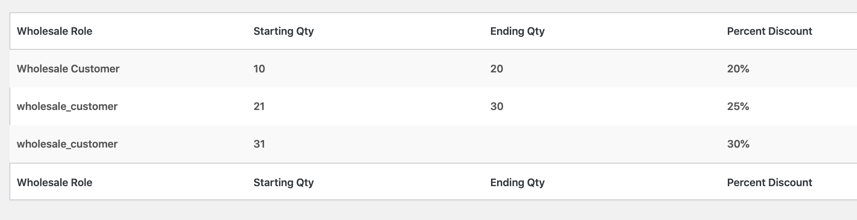Select the starting quantity value 10

point(259,69)
